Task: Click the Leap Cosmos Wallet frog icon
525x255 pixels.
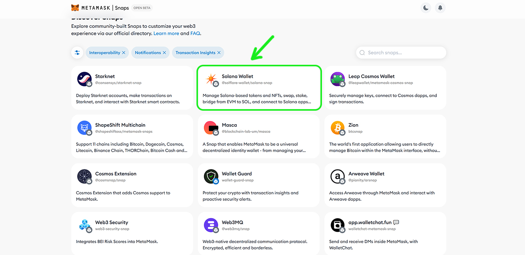Action: click(x=338, y=79)
